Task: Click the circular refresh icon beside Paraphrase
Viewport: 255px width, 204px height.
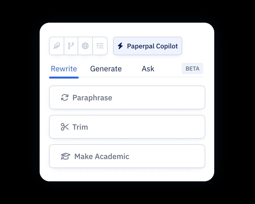Action: pos(65,97)
